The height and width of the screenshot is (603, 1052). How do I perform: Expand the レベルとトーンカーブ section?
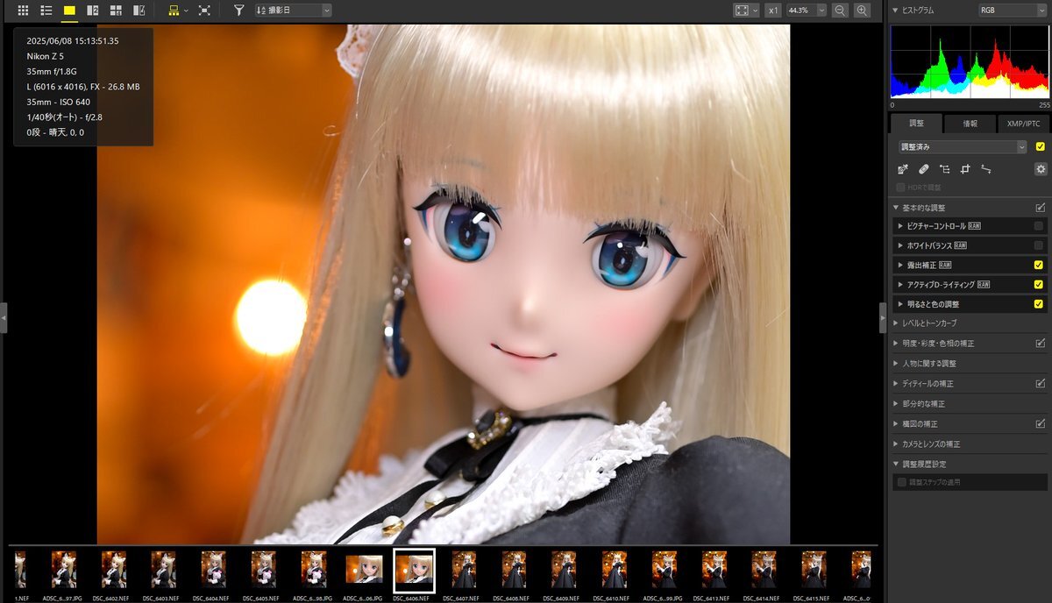click(895, 323)
